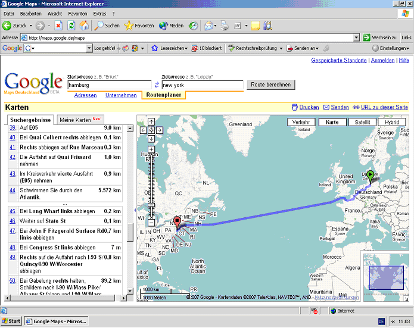
Task: Open the Extras menu
Action: [x=99, y=14]
